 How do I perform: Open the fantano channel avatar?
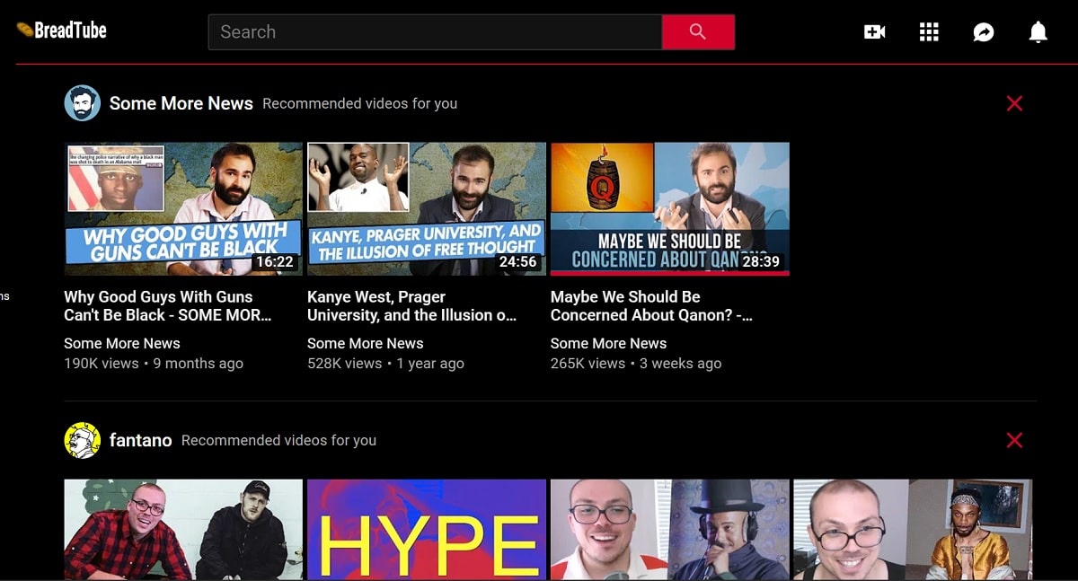pos(82,440)
